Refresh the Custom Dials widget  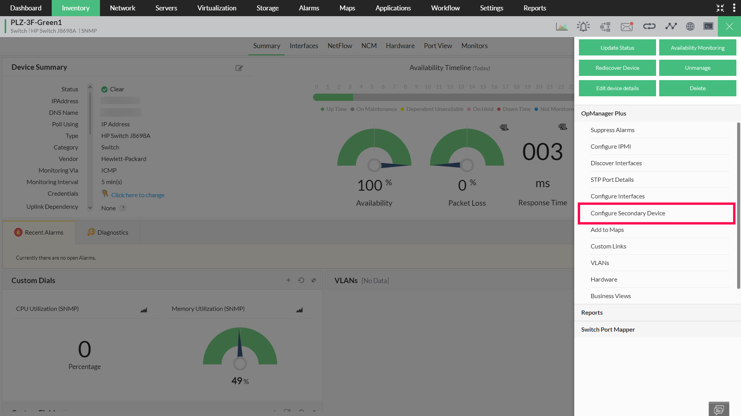[x=301, y=280]
